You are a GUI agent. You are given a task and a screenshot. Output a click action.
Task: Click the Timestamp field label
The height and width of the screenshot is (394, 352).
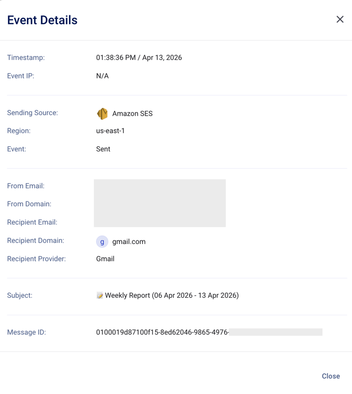26,58
